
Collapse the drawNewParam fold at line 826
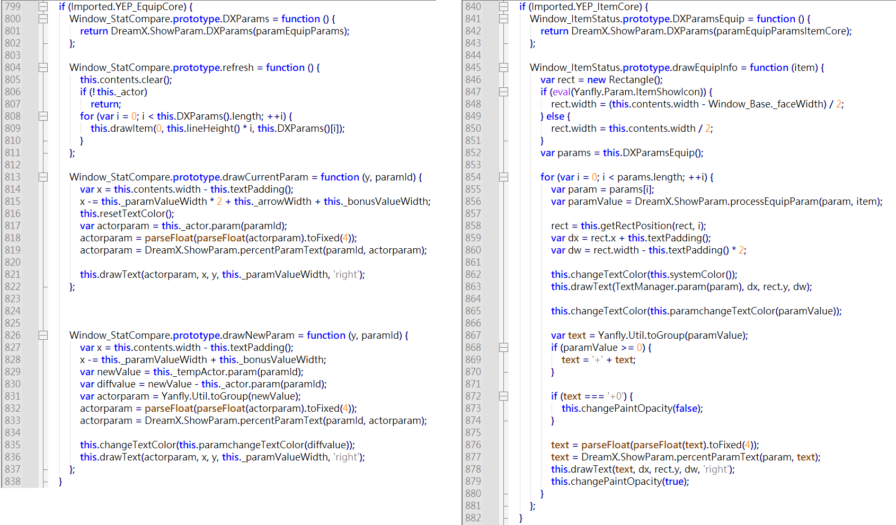(43, 336)
